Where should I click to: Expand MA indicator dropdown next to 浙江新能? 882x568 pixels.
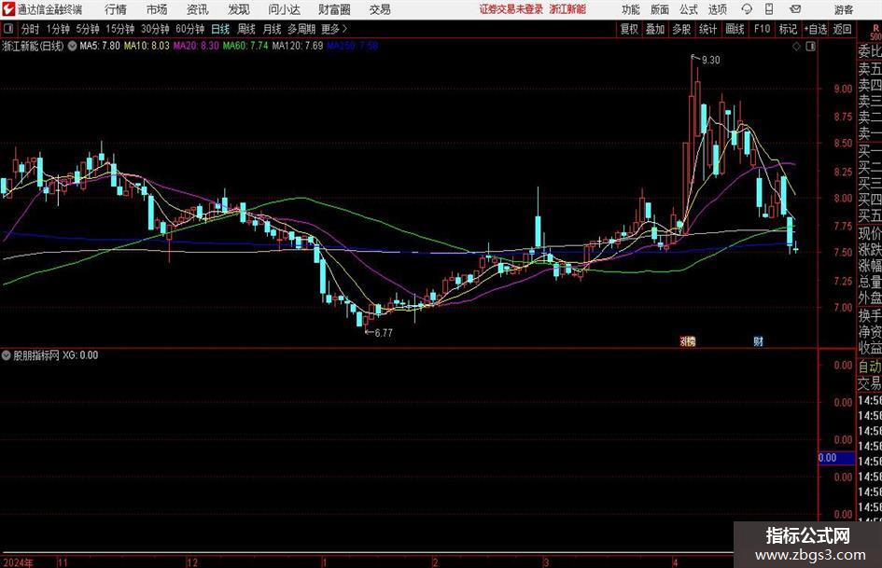pyautogui.click(x=73, y=46)
